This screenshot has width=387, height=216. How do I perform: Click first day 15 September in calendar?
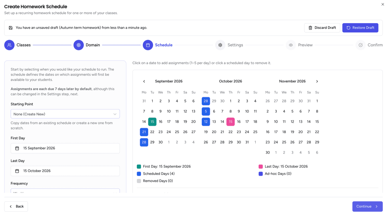point(152,122)
